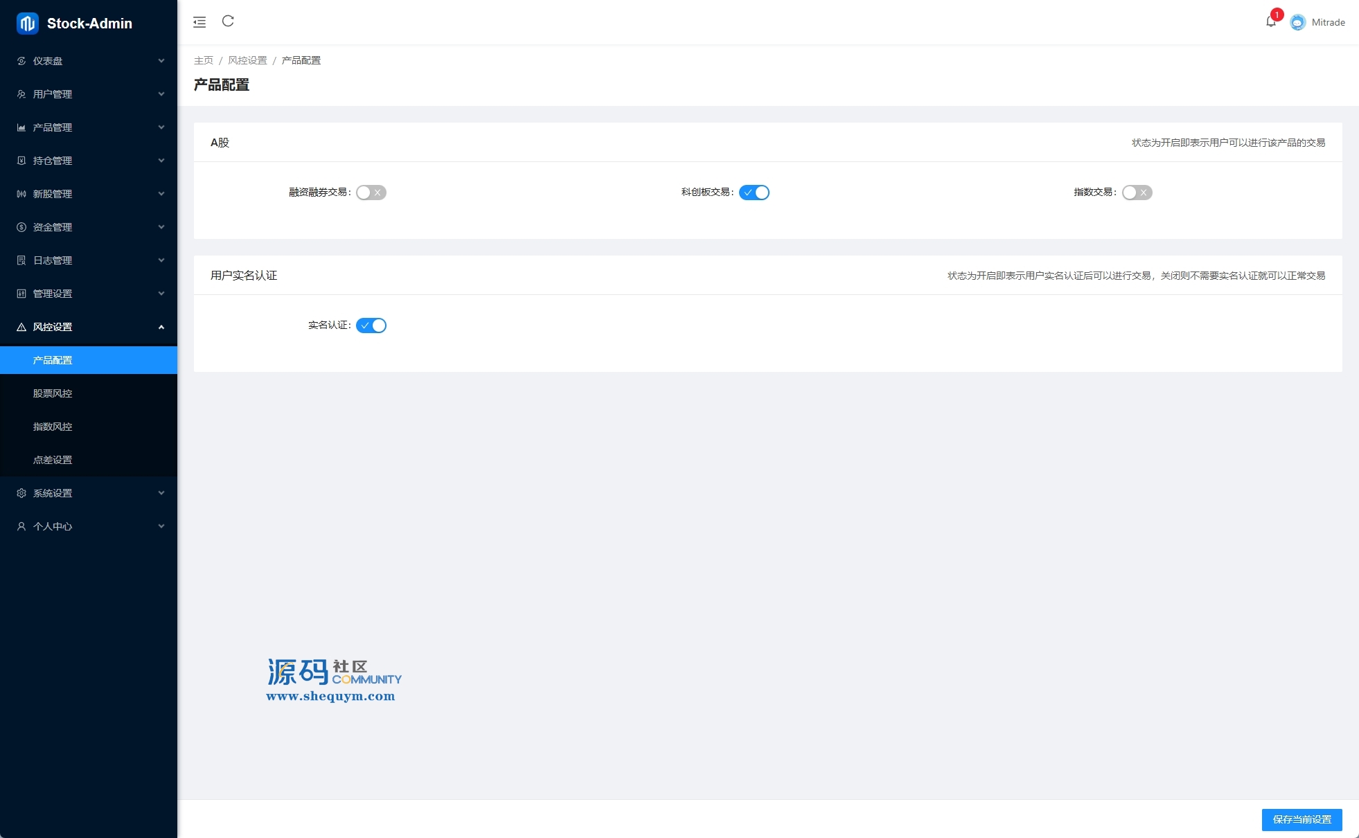Turn on the 指数交易 switch
This screenshot has height=838, width=1359.
click(x=1137, y=193)
